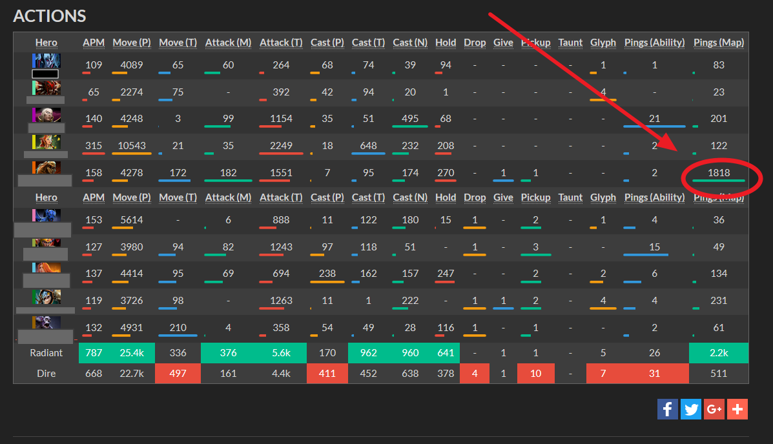773x444 pixels.
Task: Click the orange bar under 10543
Action: [x=132, y=154]
